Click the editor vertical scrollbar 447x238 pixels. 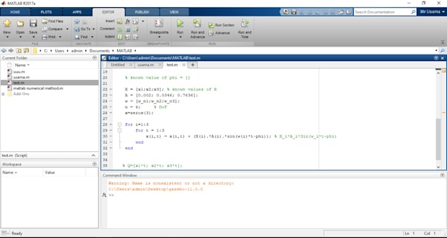click(438, 140)
